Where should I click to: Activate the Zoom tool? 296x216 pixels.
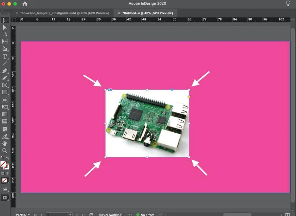pyautogui.click(x=5, y=151)
